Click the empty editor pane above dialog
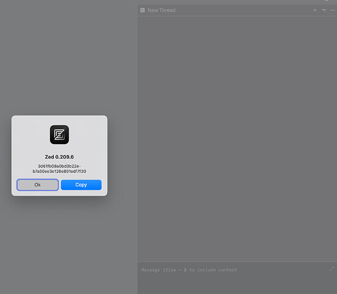Viewport: 337px width, 294px height. point(68,58)
